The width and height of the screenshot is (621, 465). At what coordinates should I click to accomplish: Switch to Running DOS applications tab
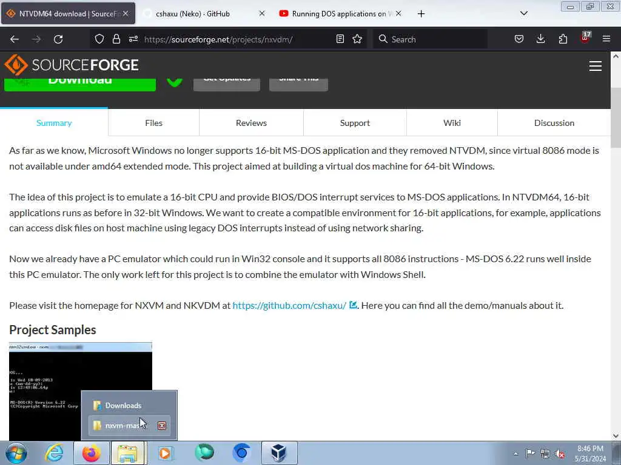(341, 14)
